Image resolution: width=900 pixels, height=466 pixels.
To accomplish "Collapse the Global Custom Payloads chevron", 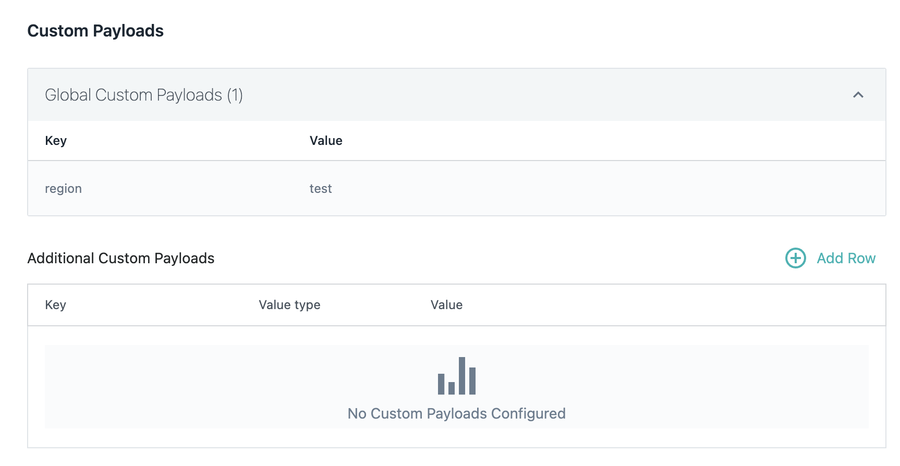I will tap(858, 95).
